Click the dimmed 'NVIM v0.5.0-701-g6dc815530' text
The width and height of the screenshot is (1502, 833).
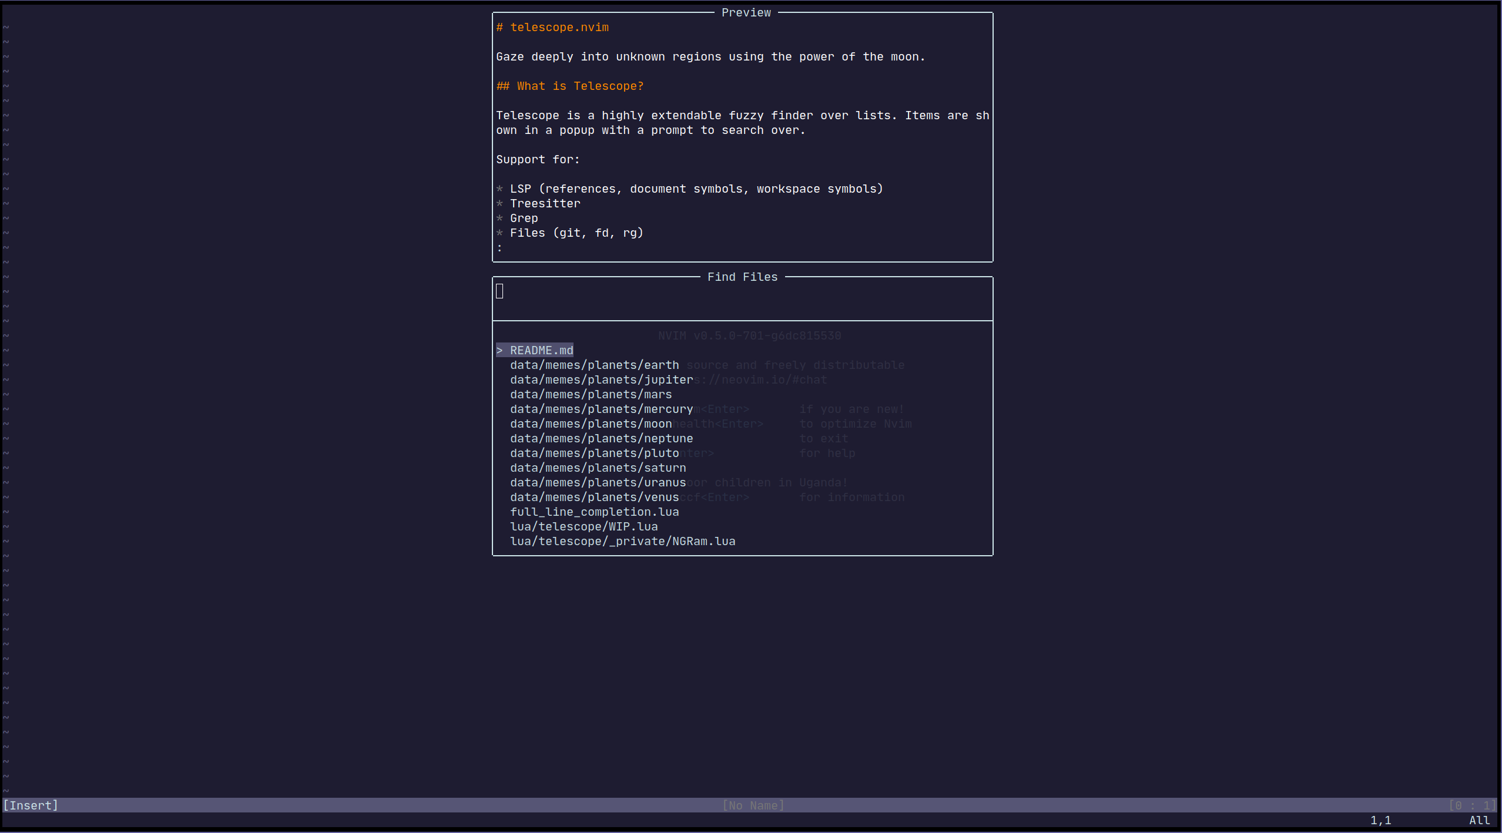point(749,336)
